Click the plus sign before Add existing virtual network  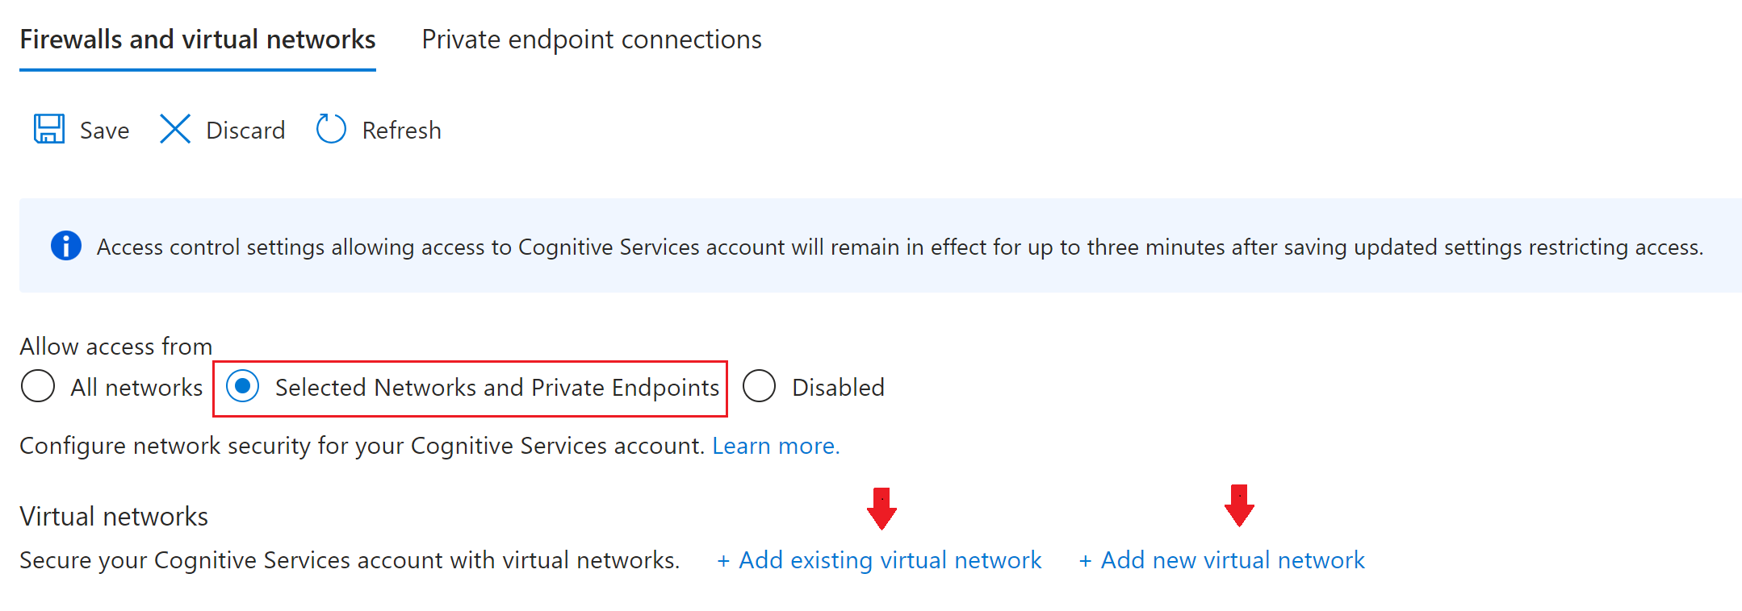724,559
